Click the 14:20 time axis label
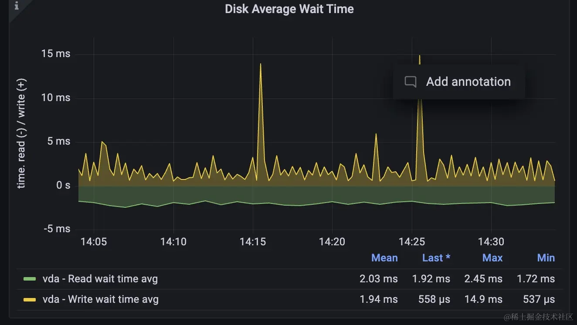 point(332,242)
